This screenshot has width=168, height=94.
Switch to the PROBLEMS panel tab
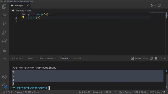click(x=17, y=58)
